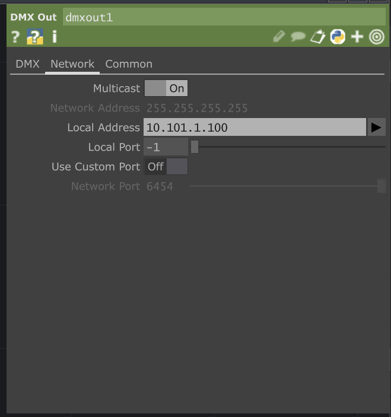The height and width of the screenshot is (417, 391).
Task: Click the target language/bullseye icon
Action: click(x=377, y=37)
